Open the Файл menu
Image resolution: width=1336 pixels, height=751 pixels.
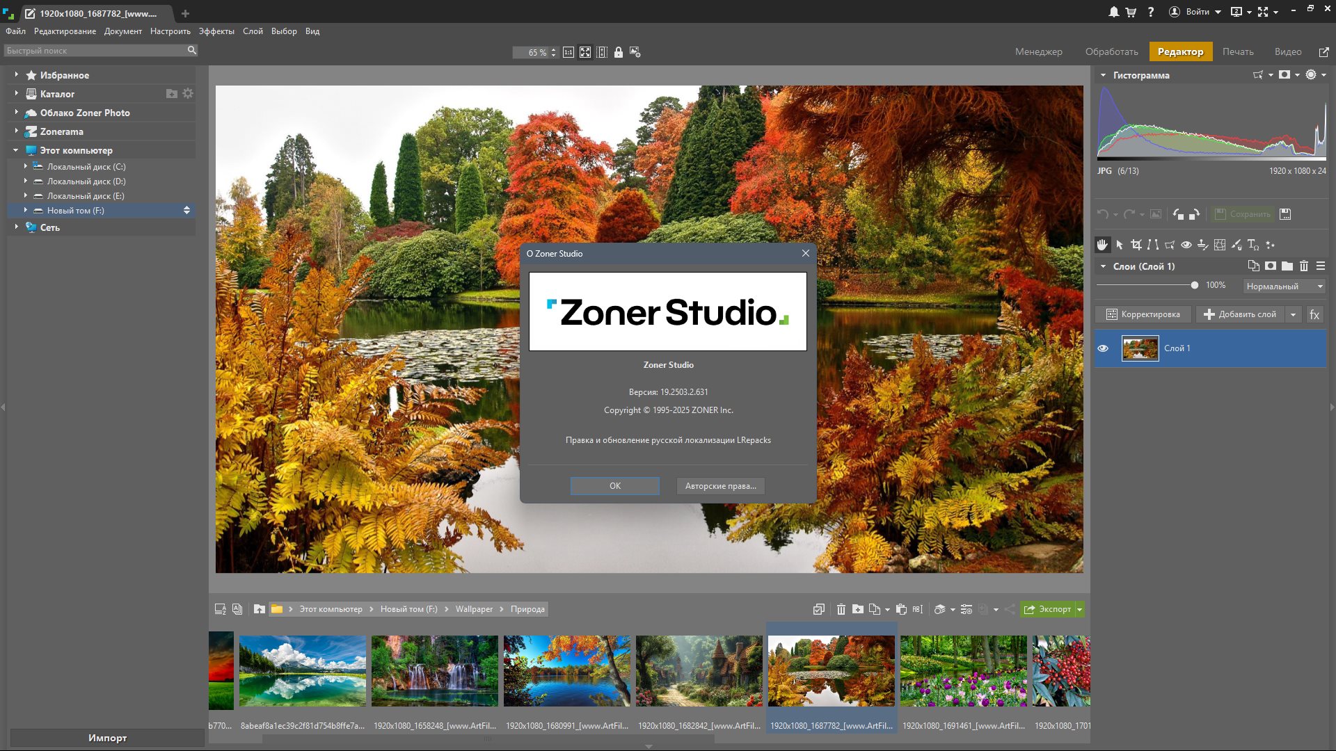coord(15,31)
